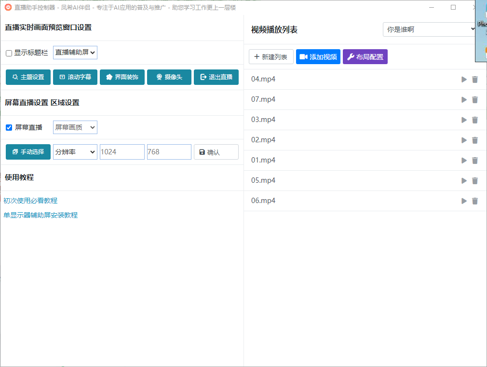The image size is (487, 367).
Task: Select 04.mp4 in the playlist
Action: tap(263, 79)
